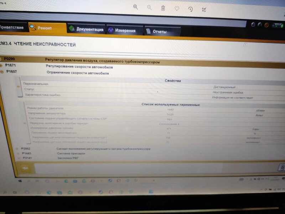The width and height of the screenshot is (285, 214).
Task: Click the battery voltage indicator in top right
Action: coord(276,25)
